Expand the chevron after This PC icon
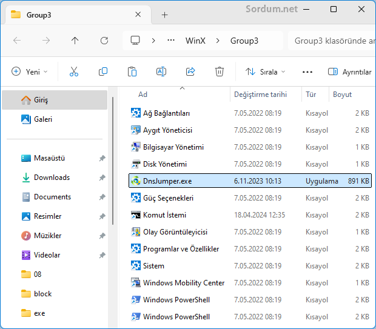The width and height of the screenshot is (376, 329). pyautogui.click(x=153, y=41)
